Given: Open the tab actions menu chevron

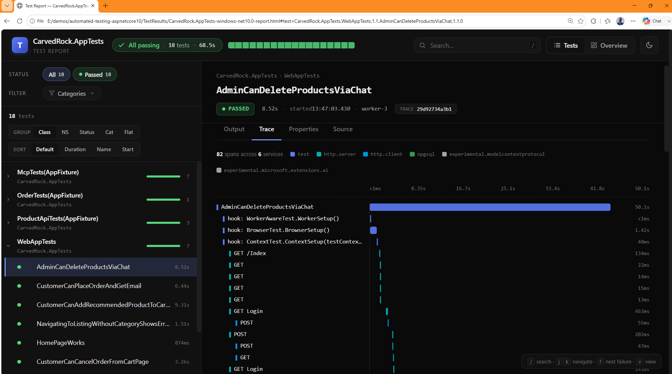Looking at the screenshot, I should point(7,6).
